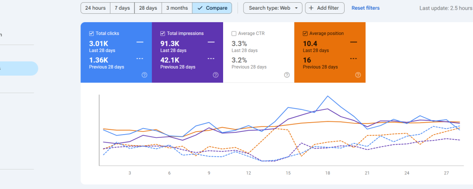This screenshot has height=189, width=473.
Task: Select the 24 hours date range
Action: click(96, 8)
